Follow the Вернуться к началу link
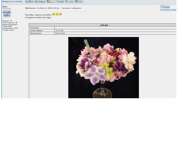Screen dimensions: 183x149 pos(12,2)
